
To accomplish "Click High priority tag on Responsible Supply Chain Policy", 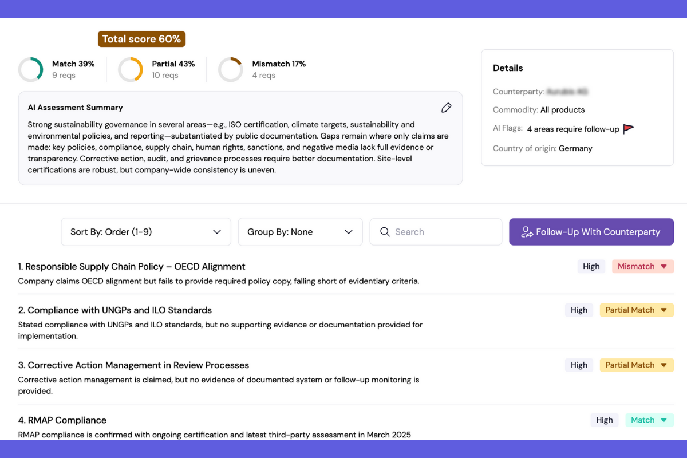I will 591,266.
